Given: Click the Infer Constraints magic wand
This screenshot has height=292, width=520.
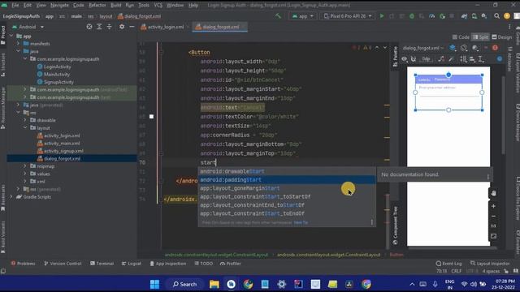Looking at the screenshot, I should click(x=451, y=59).
